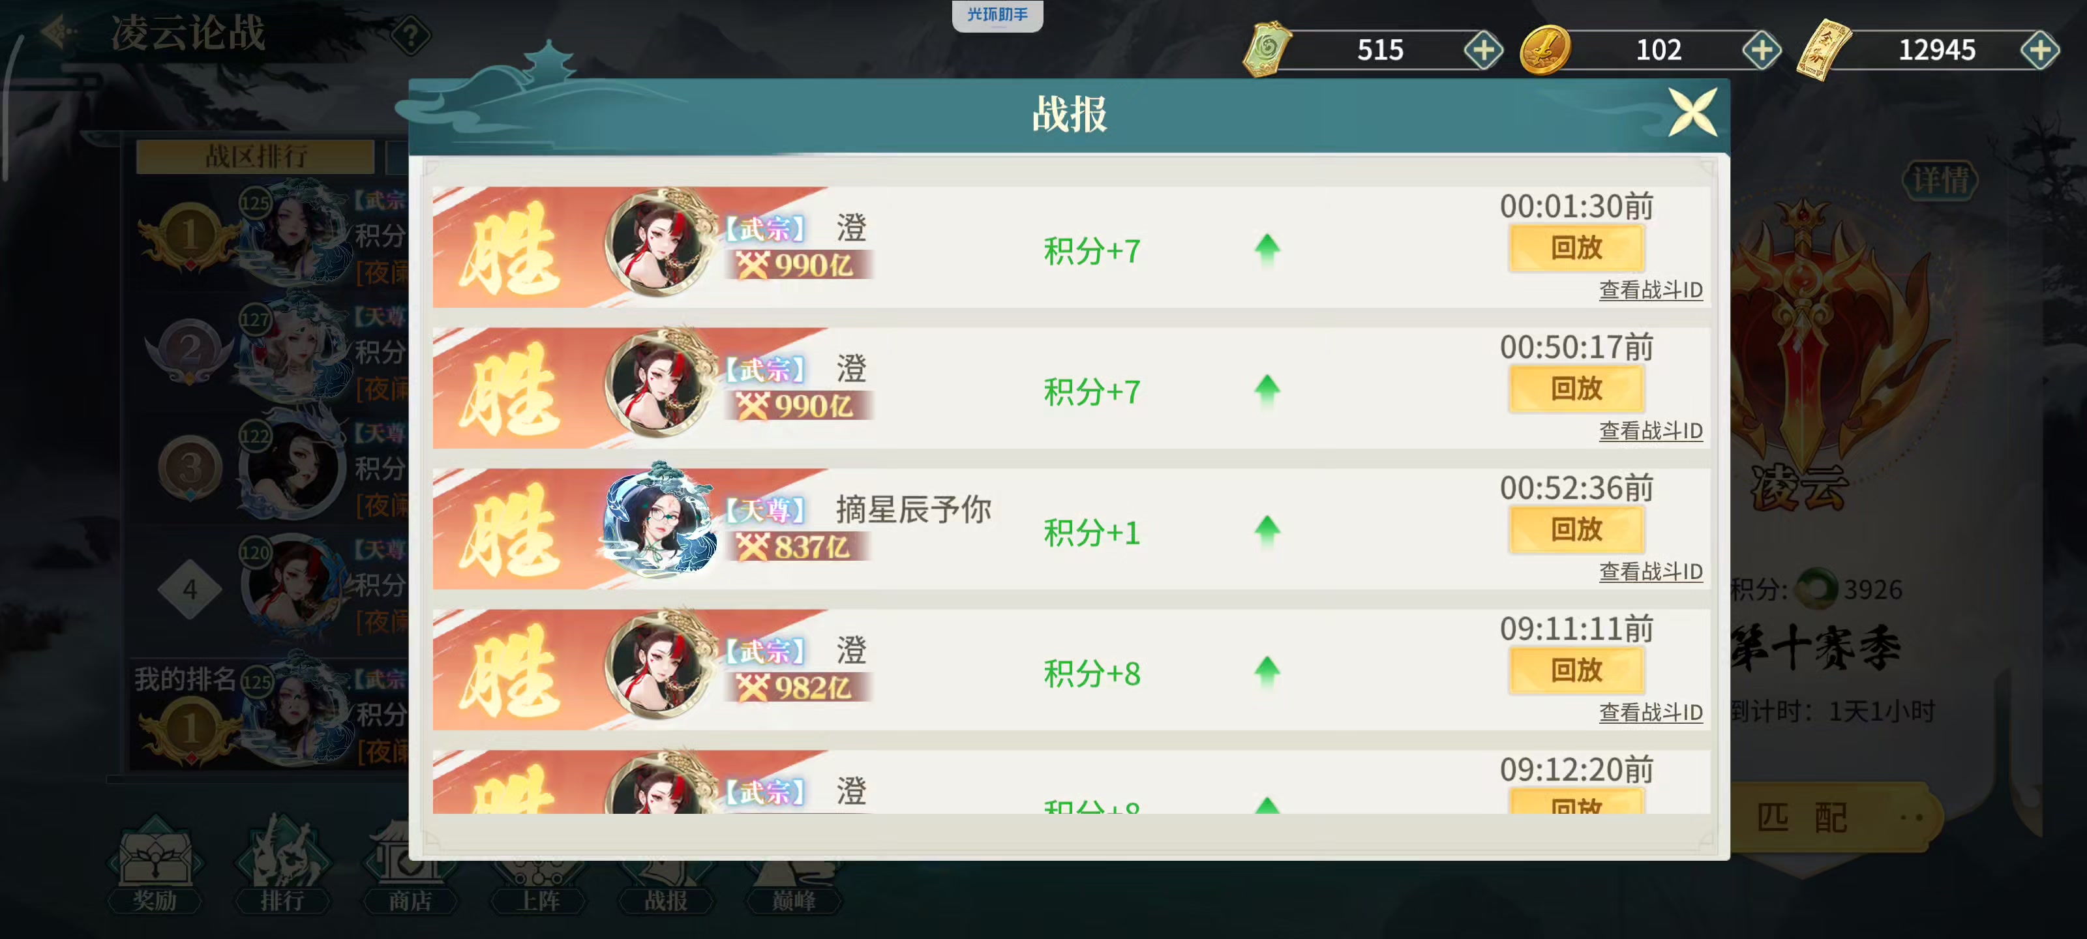Switch to the 战区排行 ranking tab
Screen dimensions: 2087x939
pyautogui.click(x=255, y=156)
